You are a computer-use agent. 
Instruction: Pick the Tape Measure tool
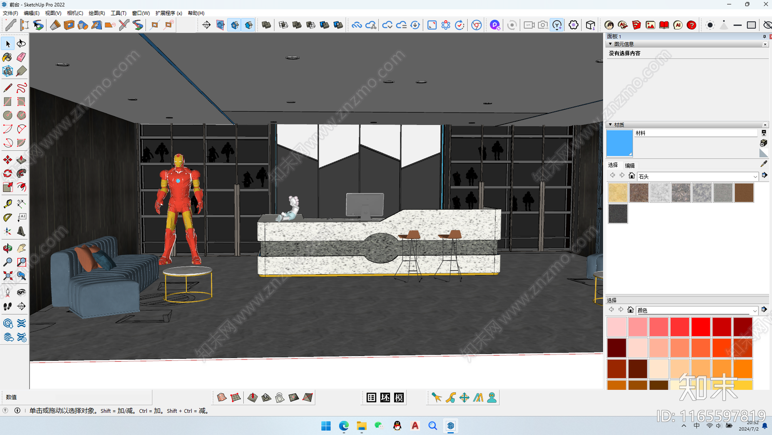8,204
